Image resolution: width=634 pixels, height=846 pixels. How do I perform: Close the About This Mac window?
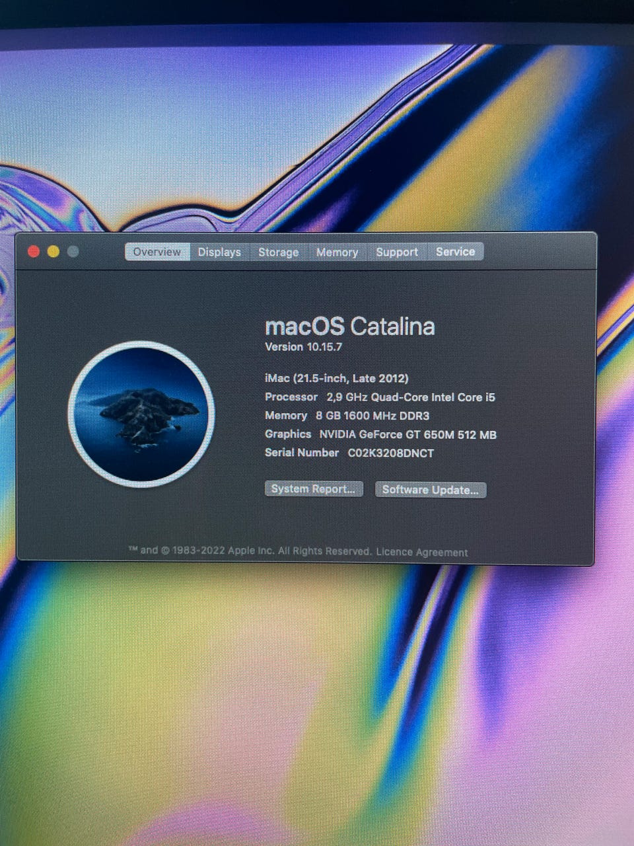point(34,251)
